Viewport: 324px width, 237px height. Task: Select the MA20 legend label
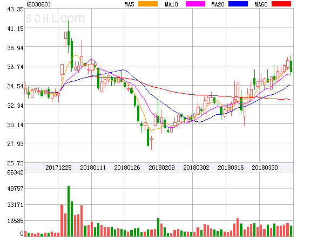218,4
